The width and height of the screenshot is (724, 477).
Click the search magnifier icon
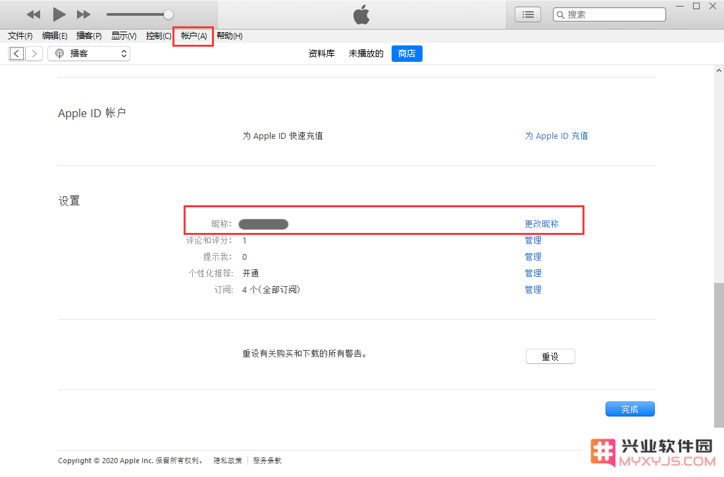click(x=560, y=14)
